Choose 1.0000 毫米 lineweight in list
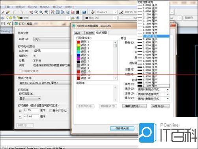 click(153, 67)
